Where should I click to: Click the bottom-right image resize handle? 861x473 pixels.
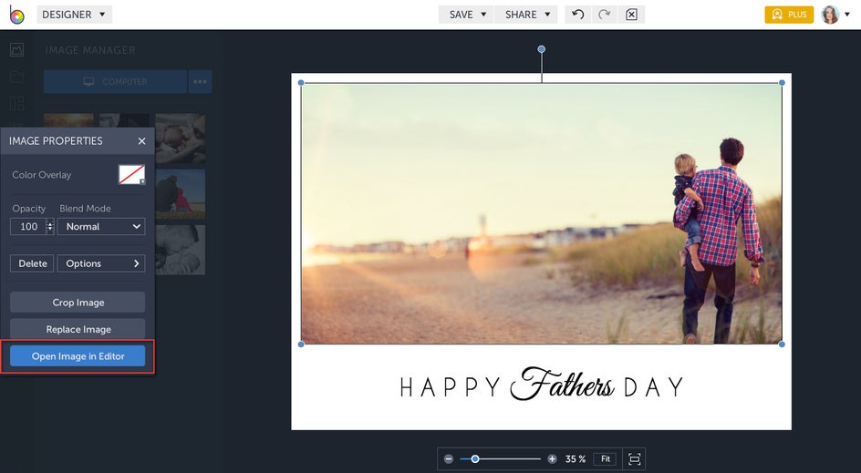782,344
